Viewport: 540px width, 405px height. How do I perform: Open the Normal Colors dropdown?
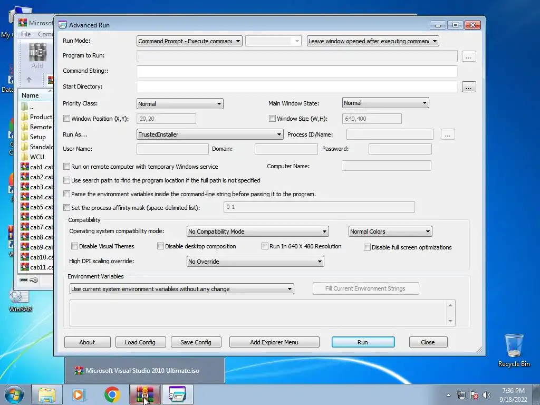pyautogui.click(x=390, y=232)
